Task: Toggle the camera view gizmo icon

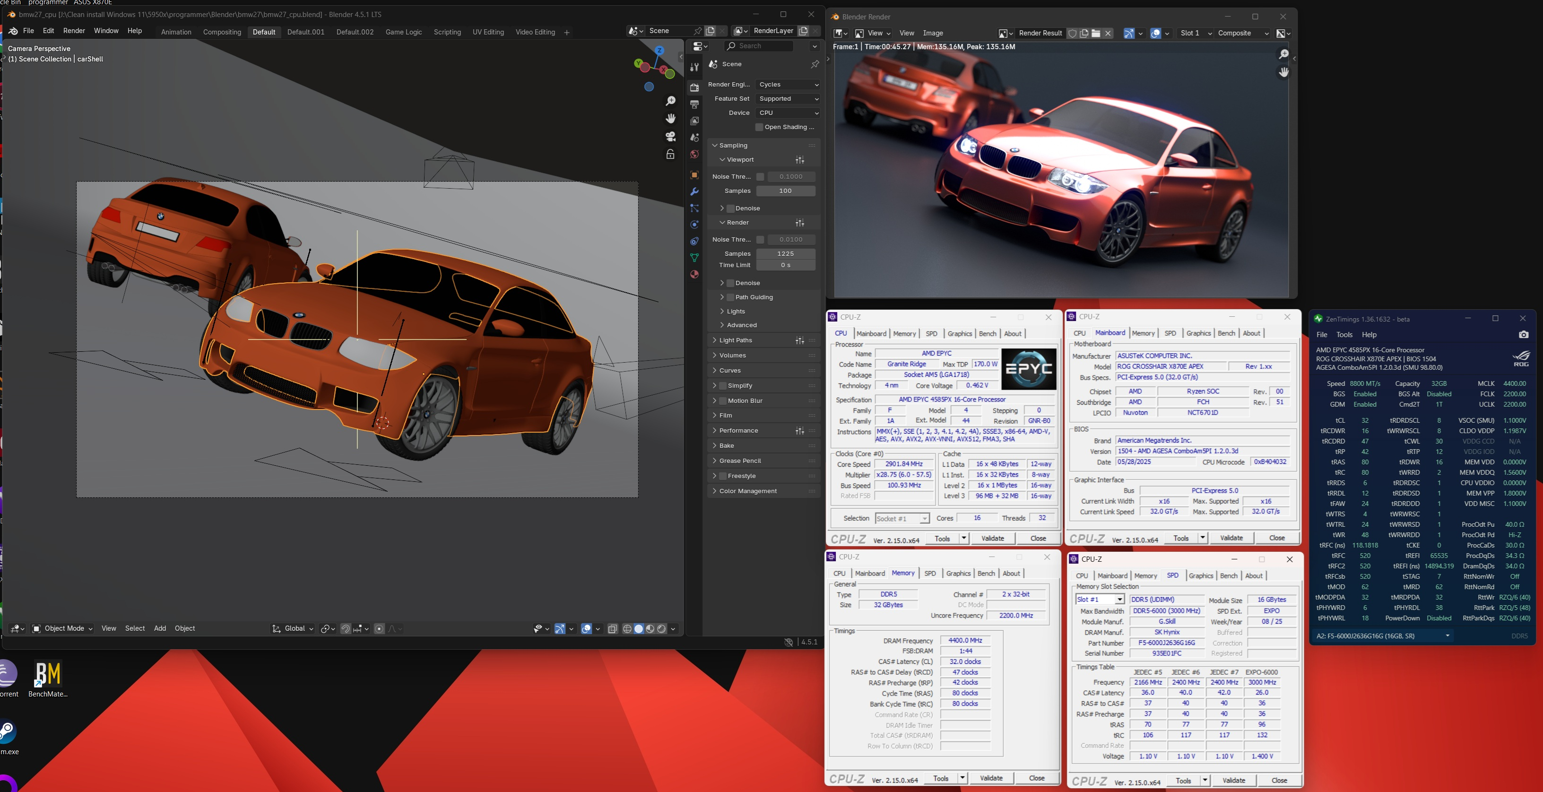Action: pos(671,137)
